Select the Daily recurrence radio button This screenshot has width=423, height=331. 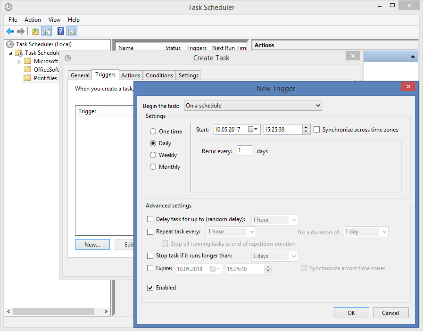[x=153, y=143]
